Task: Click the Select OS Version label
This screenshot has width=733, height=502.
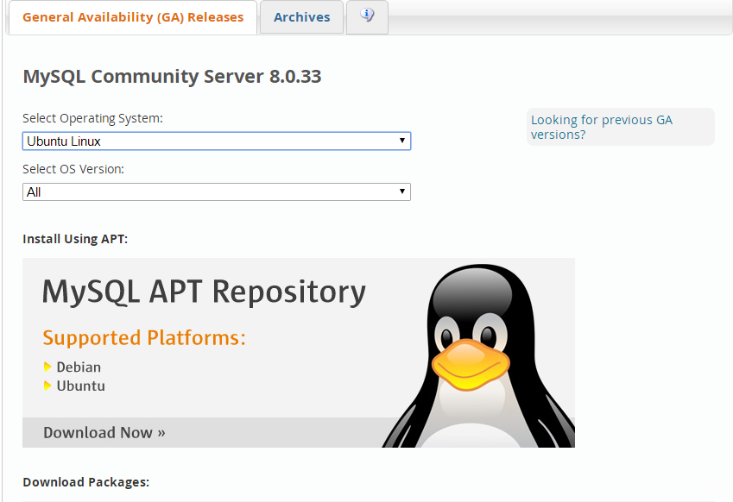Action: (73, 169)
